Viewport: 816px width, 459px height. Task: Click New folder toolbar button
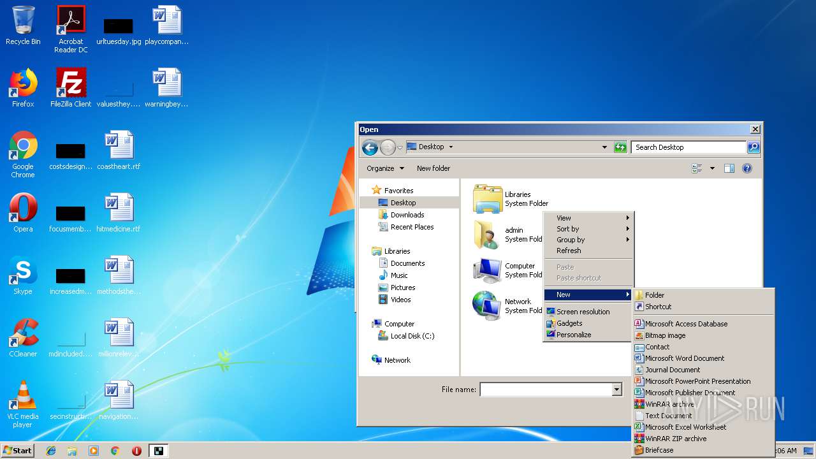(433, 168)
